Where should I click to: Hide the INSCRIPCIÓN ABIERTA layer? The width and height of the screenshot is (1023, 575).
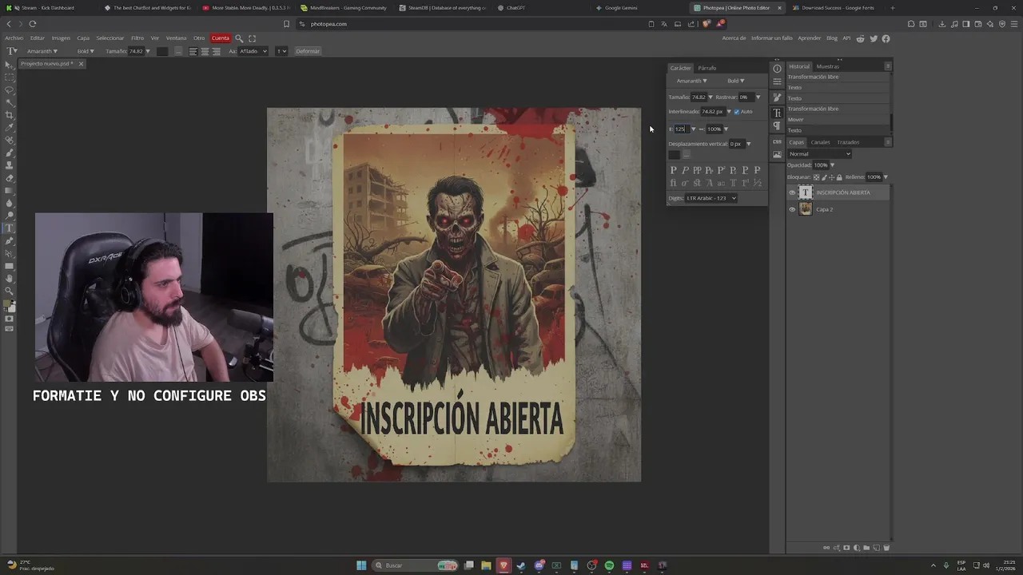(x=792, y=192)
